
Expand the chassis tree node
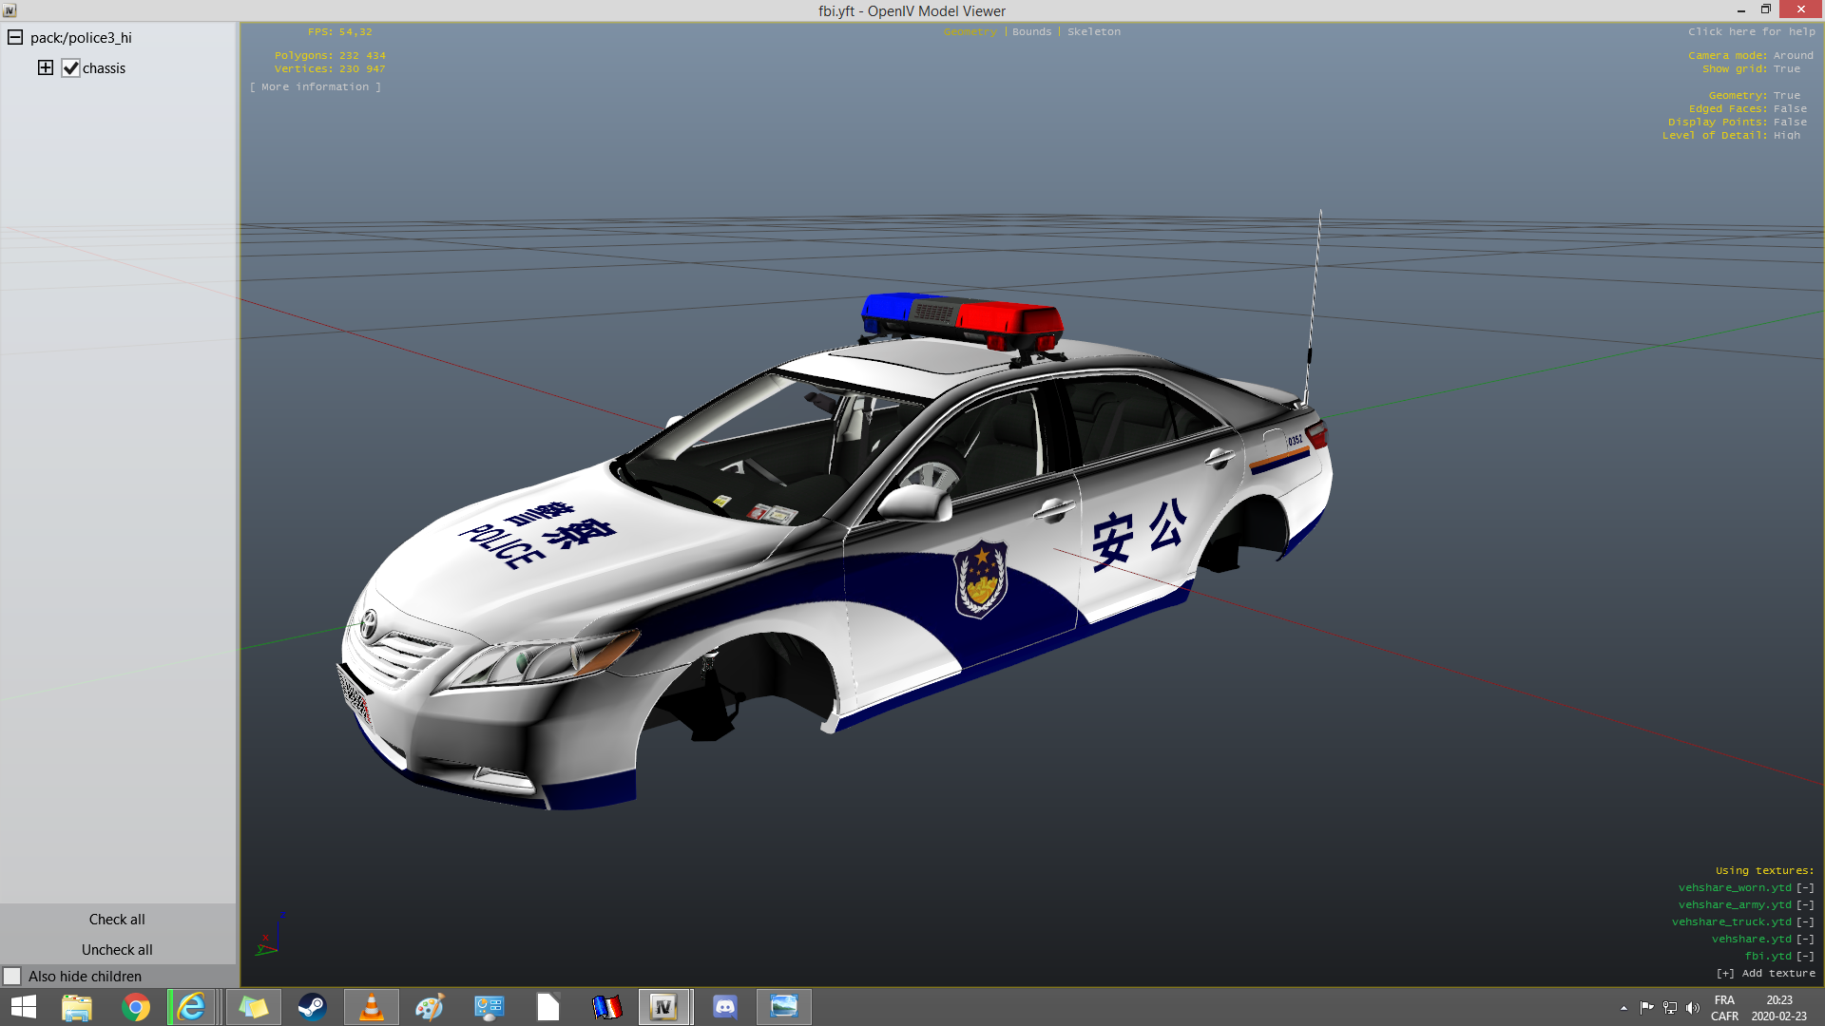pos(45,67)
